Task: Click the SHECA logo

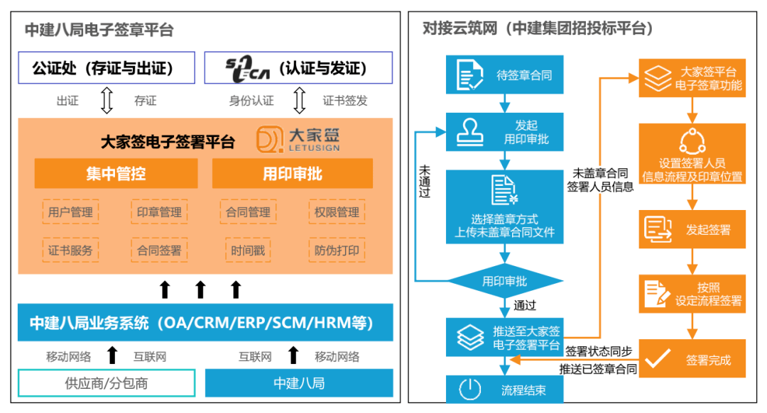Action: [x=248, y=69]
